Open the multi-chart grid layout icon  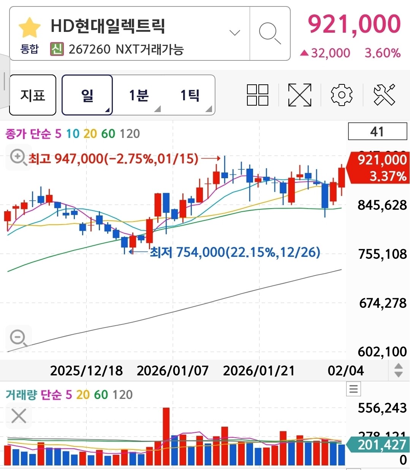point(258,95)
